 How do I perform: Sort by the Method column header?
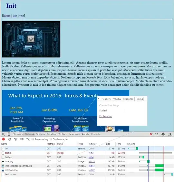pos(51,144)
